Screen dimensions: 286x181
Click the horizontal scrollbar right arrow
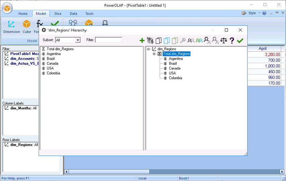[282, 172]
